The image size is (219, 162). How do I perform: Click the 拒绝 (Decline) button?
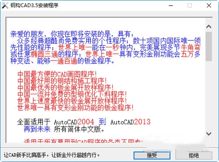[x=194, y=155]
